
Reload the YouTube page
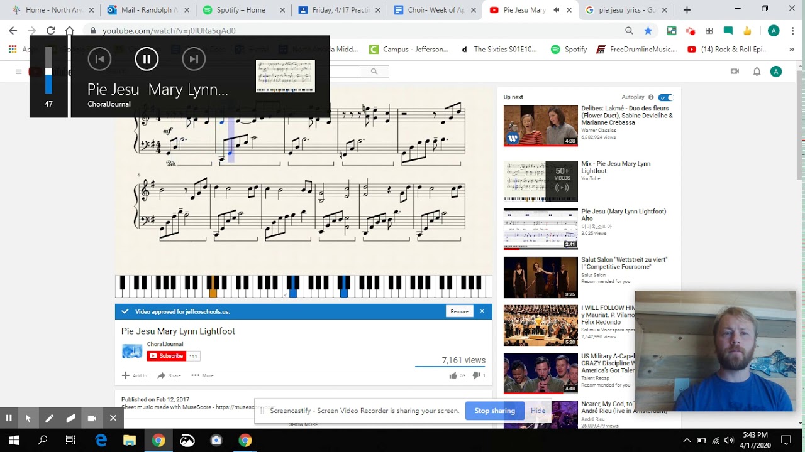pos(50,31)
